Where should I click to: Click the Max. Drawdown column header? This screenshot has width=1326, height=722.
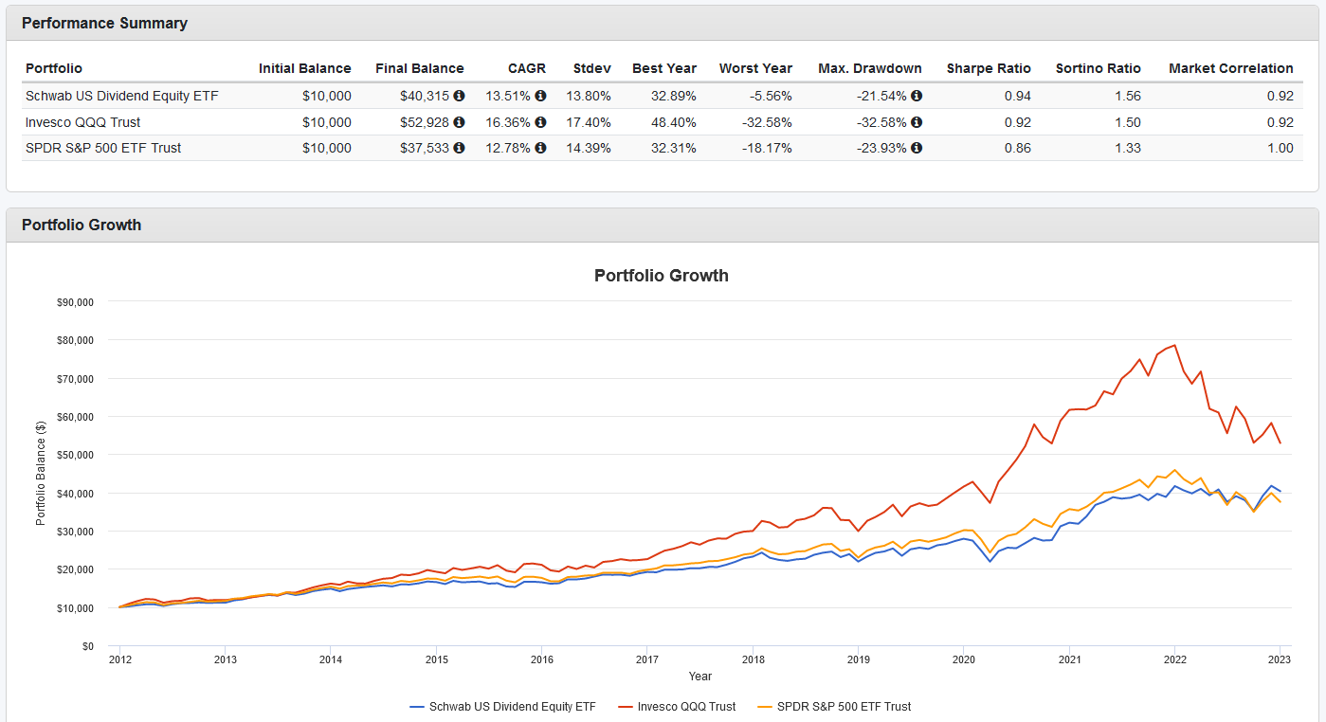(870, 68)
